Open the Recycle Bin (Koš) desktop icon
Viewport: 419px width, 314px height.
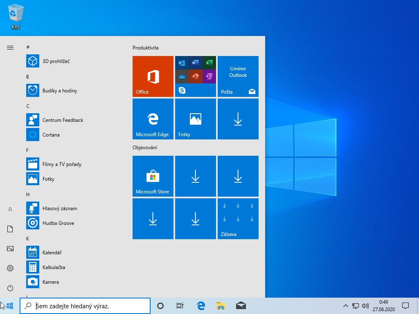(16, 16)
